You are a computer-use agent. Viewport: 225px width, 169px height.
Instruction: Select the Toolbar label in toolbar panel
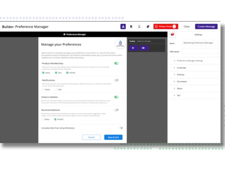(x=132, y=41)
